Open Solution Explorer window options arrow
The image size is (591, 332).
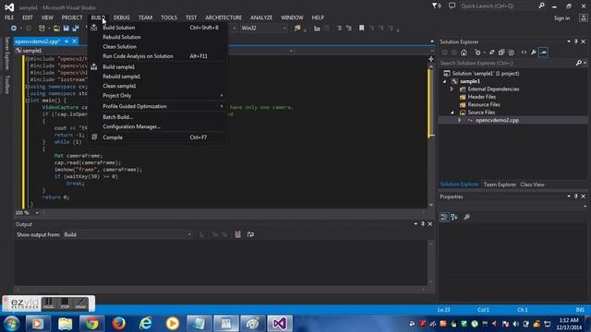pos(569,41)
